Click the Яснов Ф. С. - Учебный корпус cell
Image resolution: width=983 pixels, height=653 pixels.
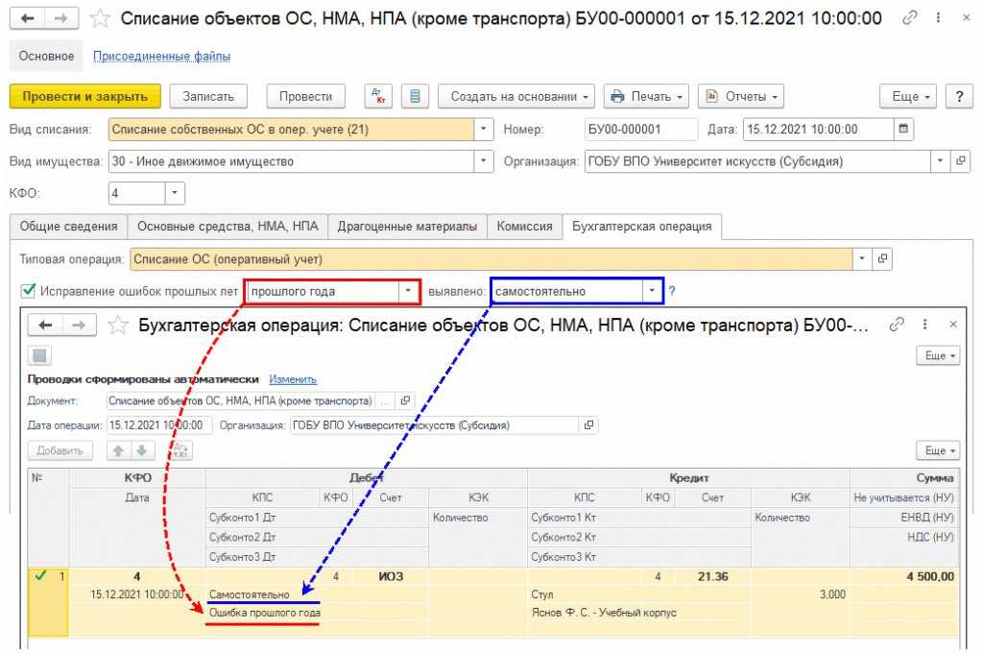[x=638, y=613]
